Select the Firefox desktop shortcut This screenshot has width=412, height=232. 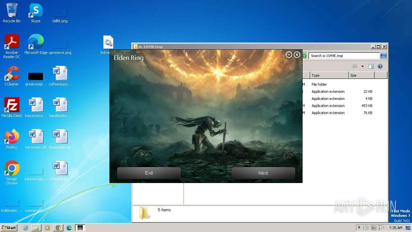(12, 139)
